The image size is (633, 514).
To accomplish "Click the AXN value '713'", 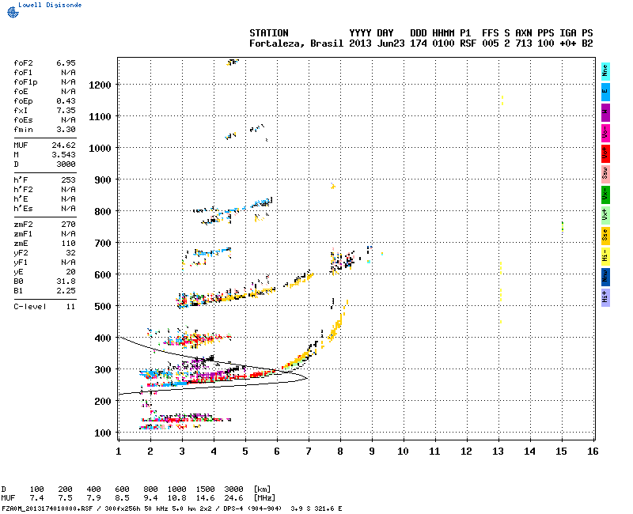I will click(x=524, y=43).
